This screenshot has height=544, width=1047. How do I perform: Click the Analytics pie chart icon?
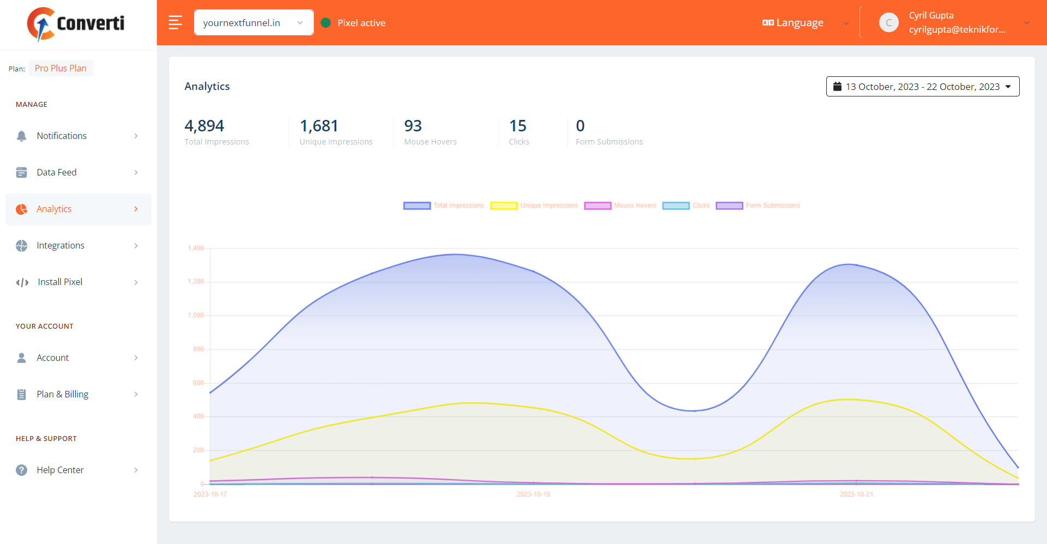pos(21,209)
